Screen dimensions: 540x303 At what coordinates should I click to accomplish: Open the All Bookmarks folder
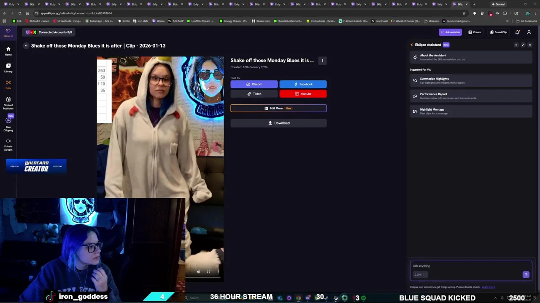[526, 21]
